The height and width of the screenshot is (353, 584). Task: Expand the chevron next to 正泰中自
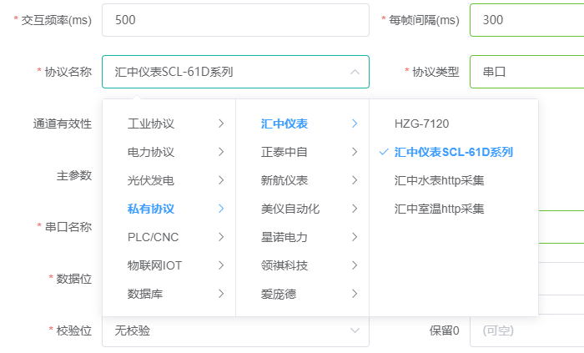point(355,152)
